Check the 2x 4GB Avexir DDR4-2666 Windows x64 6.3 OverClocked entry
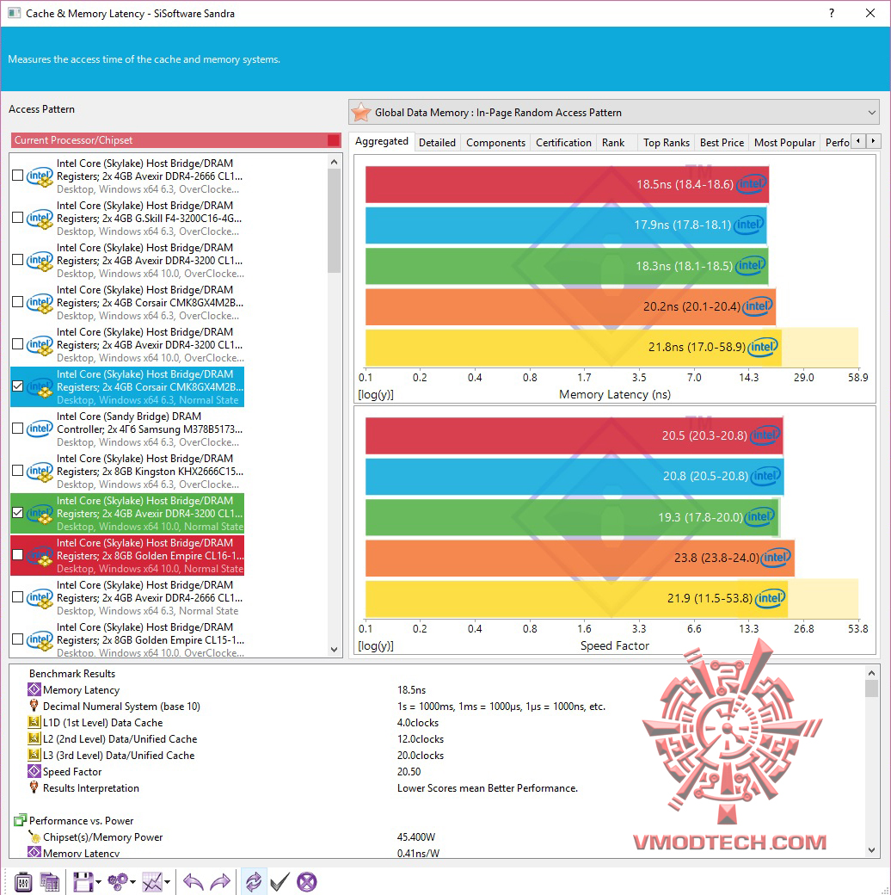This screenshot has height=895, width=891. [x=18, y=176]
